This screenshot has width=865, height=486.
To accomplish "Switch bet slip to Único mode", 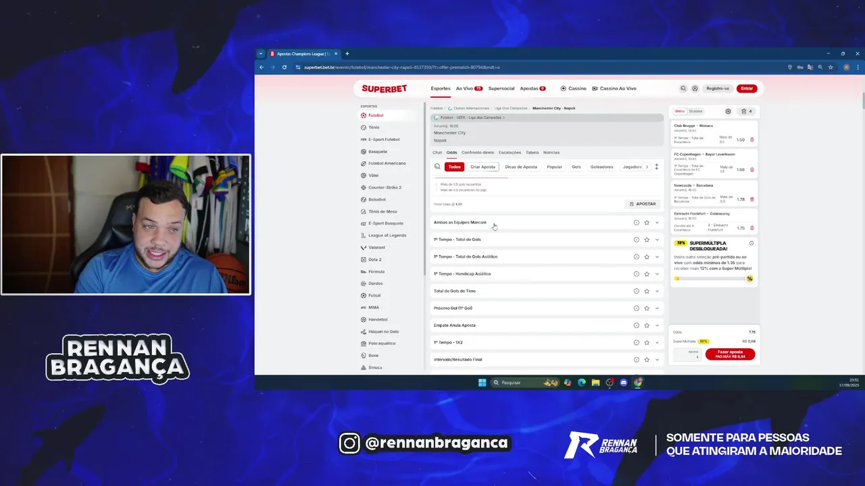I will pyautogui.click(x=680, y=111).
